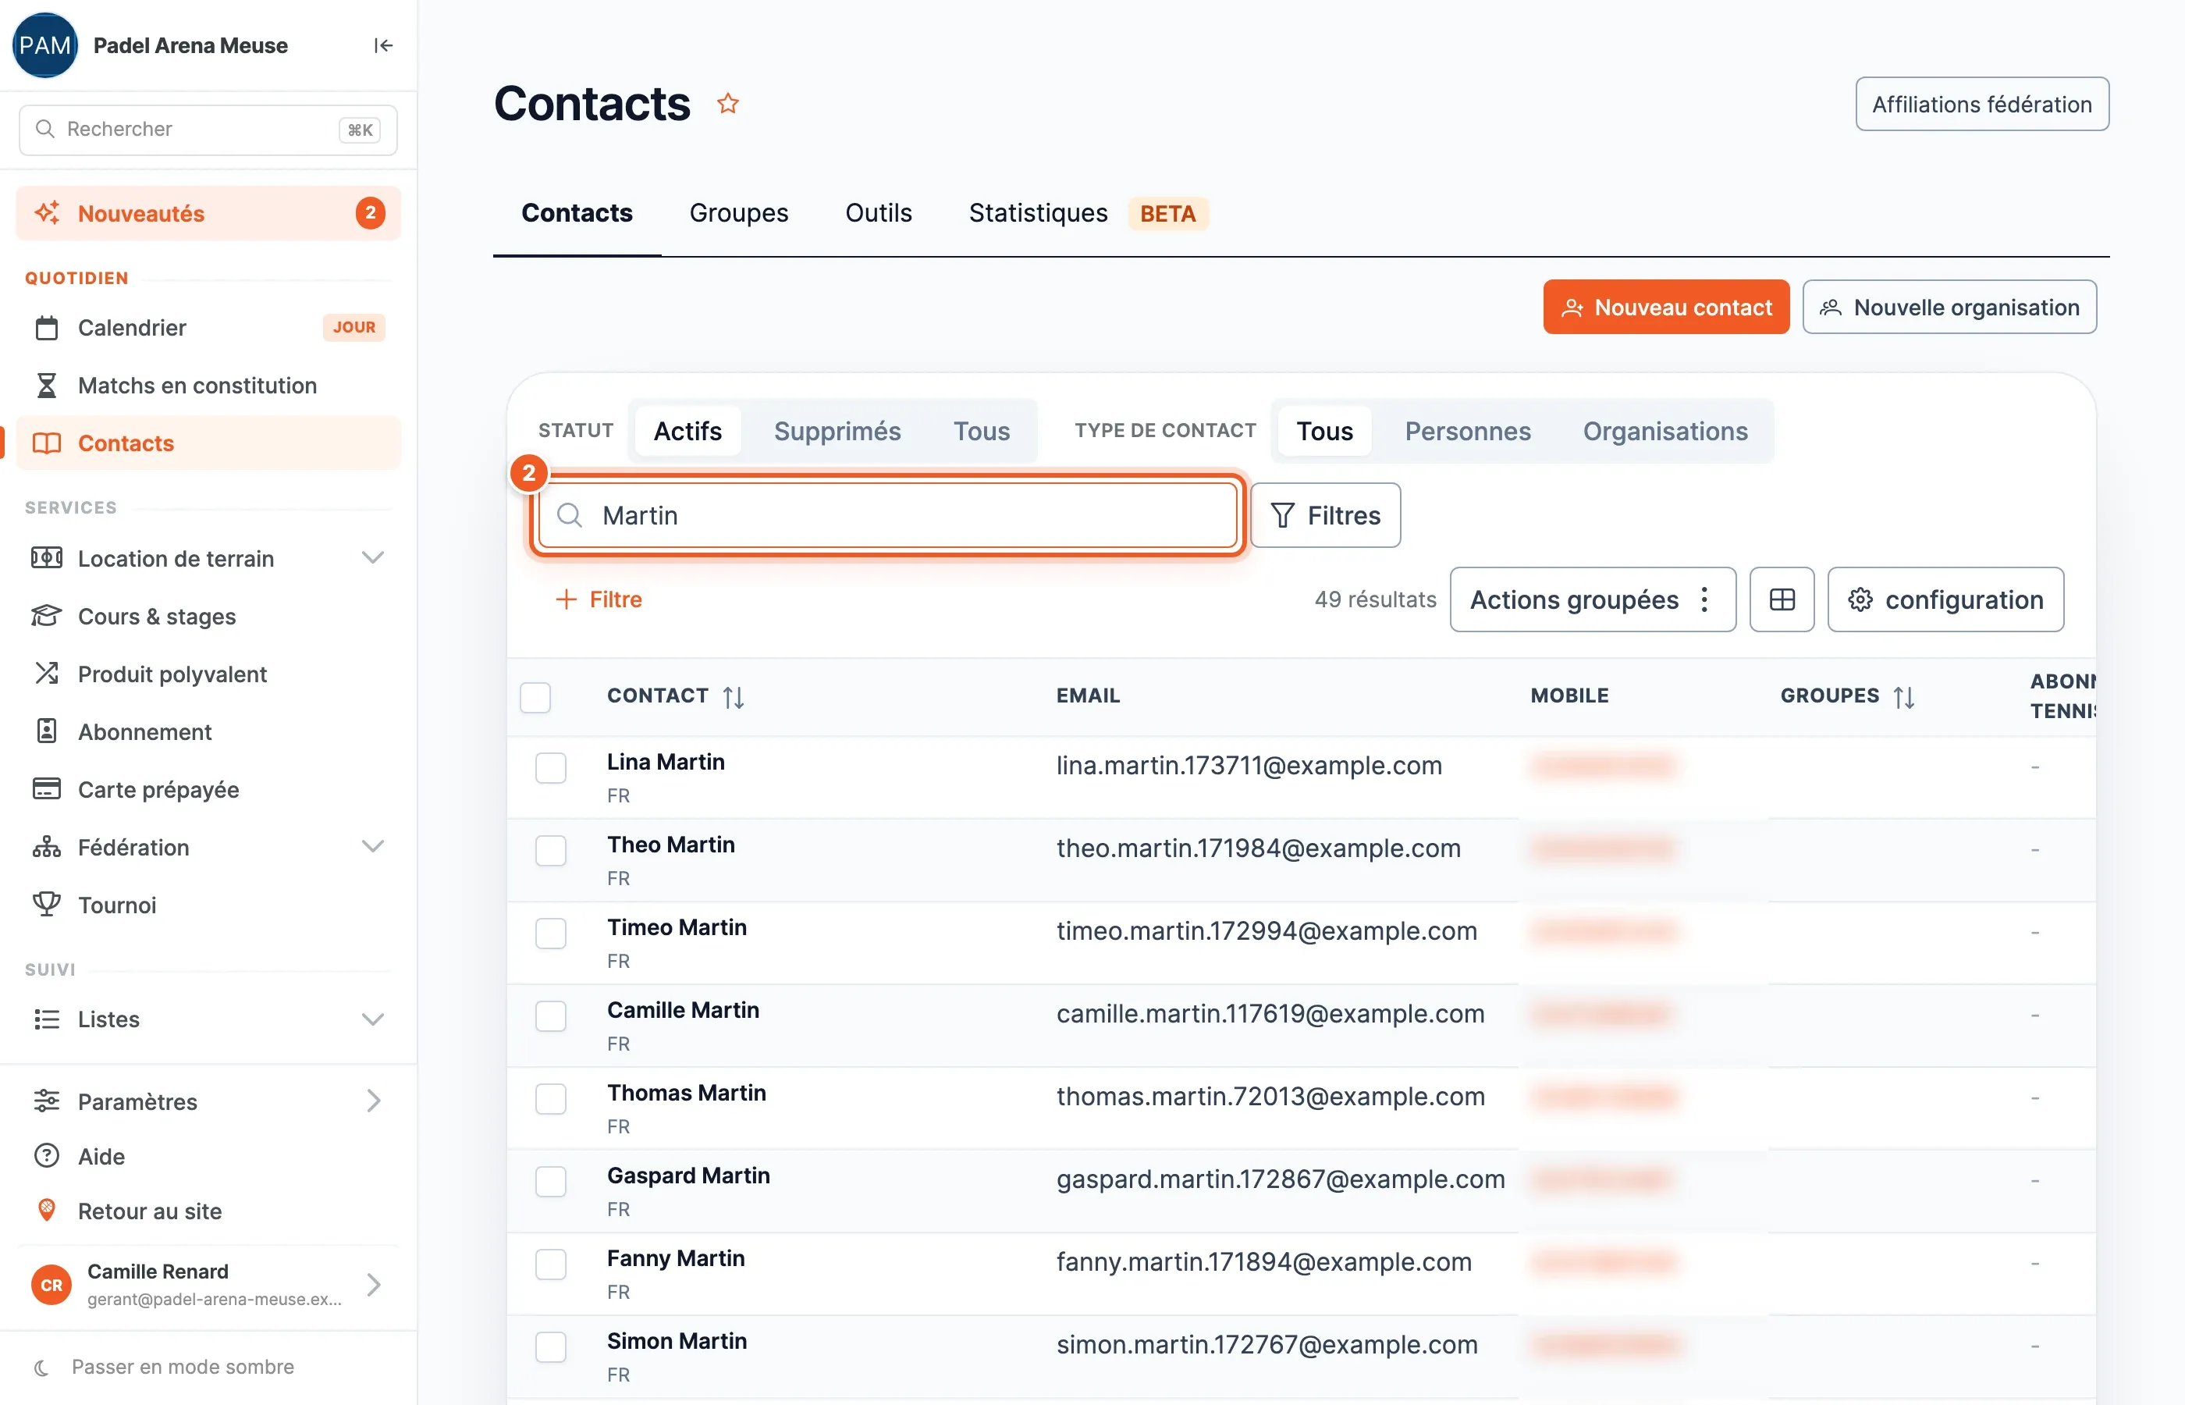2185x1405 pixels.
Task: Click the Cours & stages graduation cap icon
Action: click(47, 616)
